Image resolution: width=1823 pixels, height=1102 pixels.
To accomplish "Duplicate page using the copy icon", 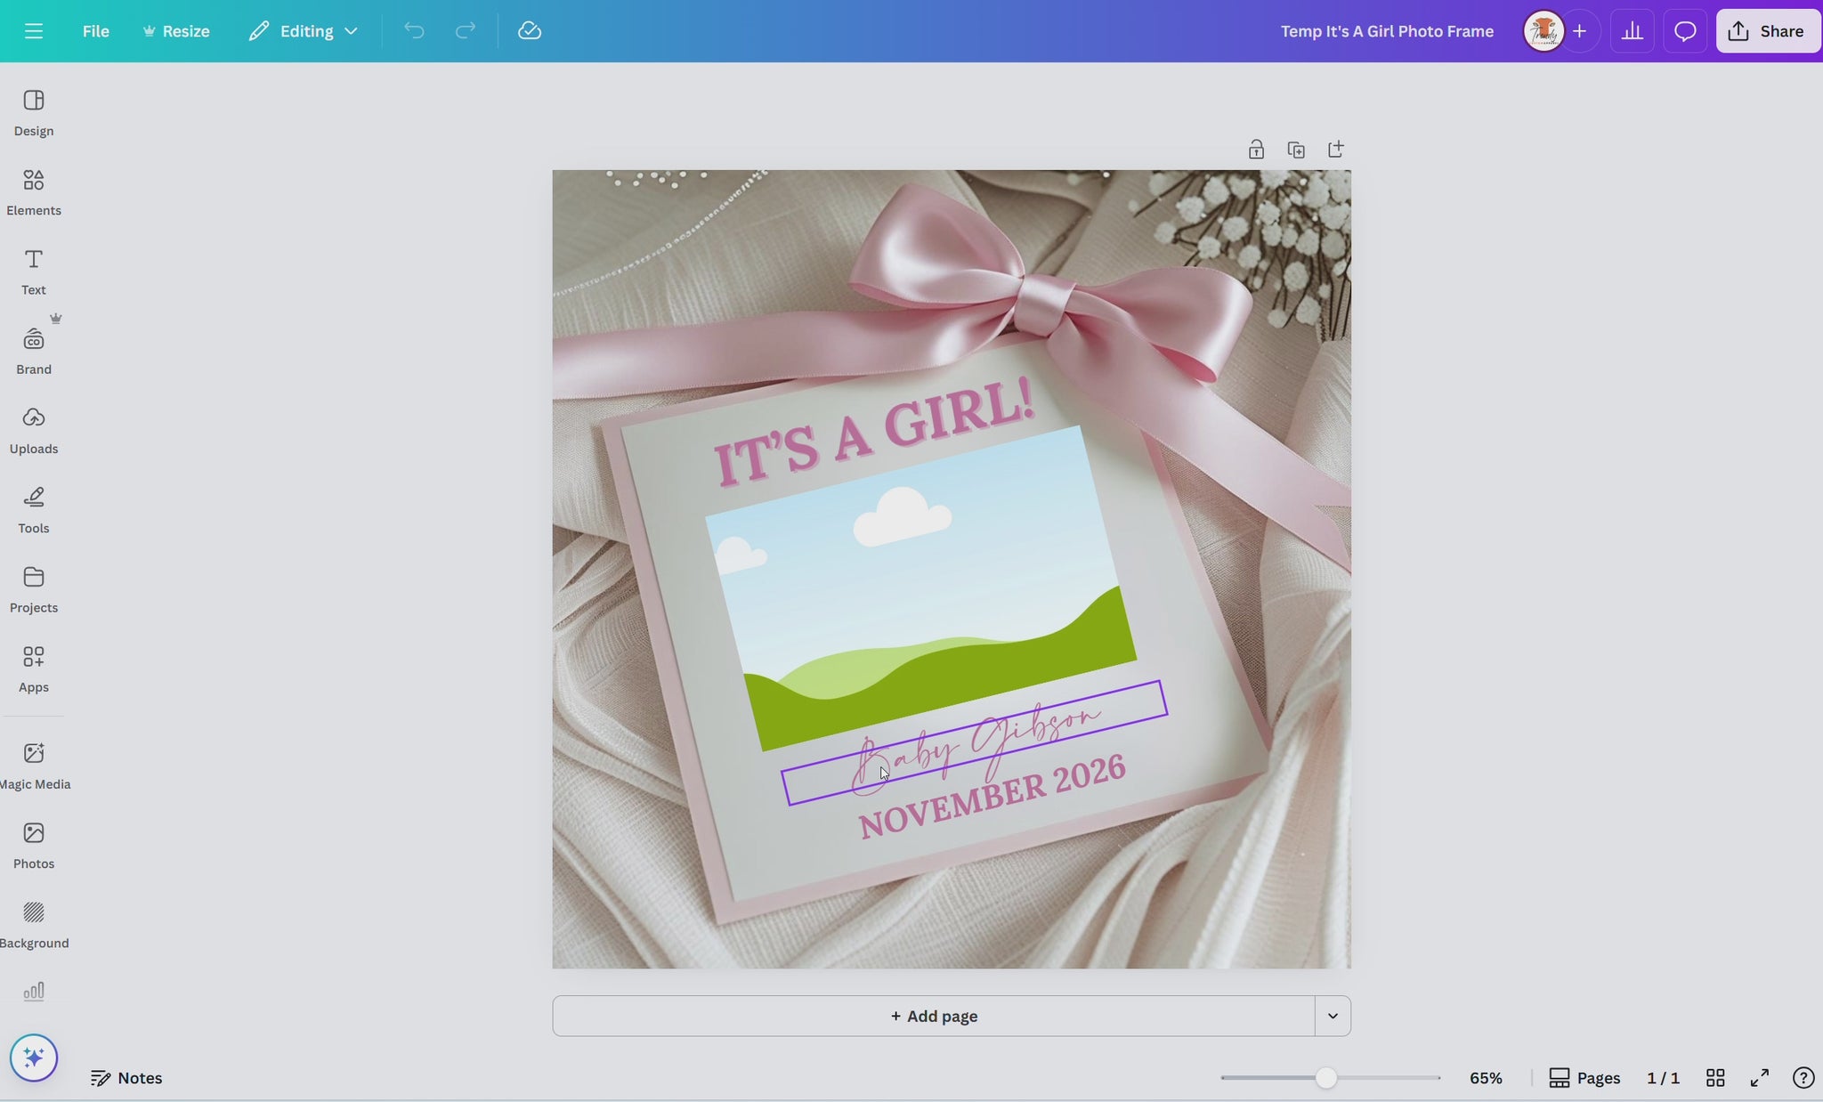I will click(x=1296, y=150).
